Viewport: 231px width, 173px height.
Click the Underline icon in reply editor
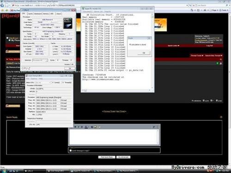[82, 127]
